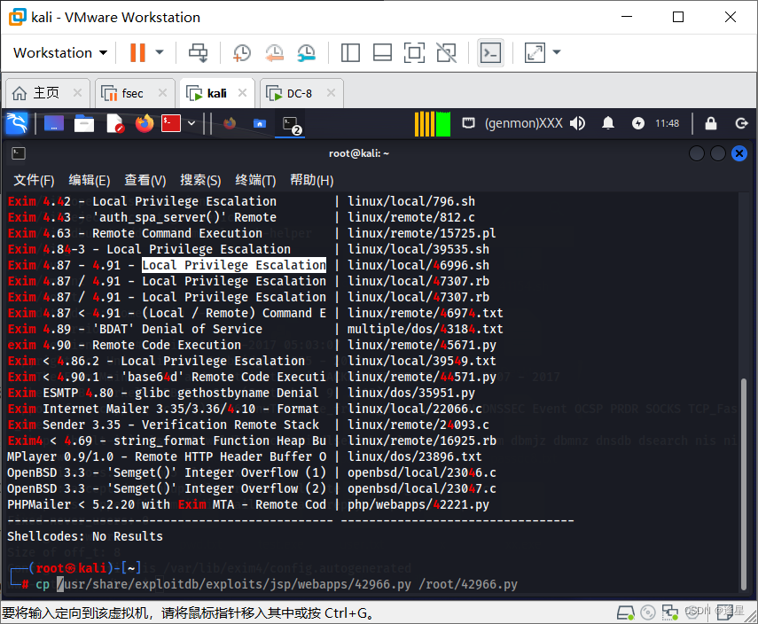Click php/webapps/42221.py path

(x=418, y=504)
